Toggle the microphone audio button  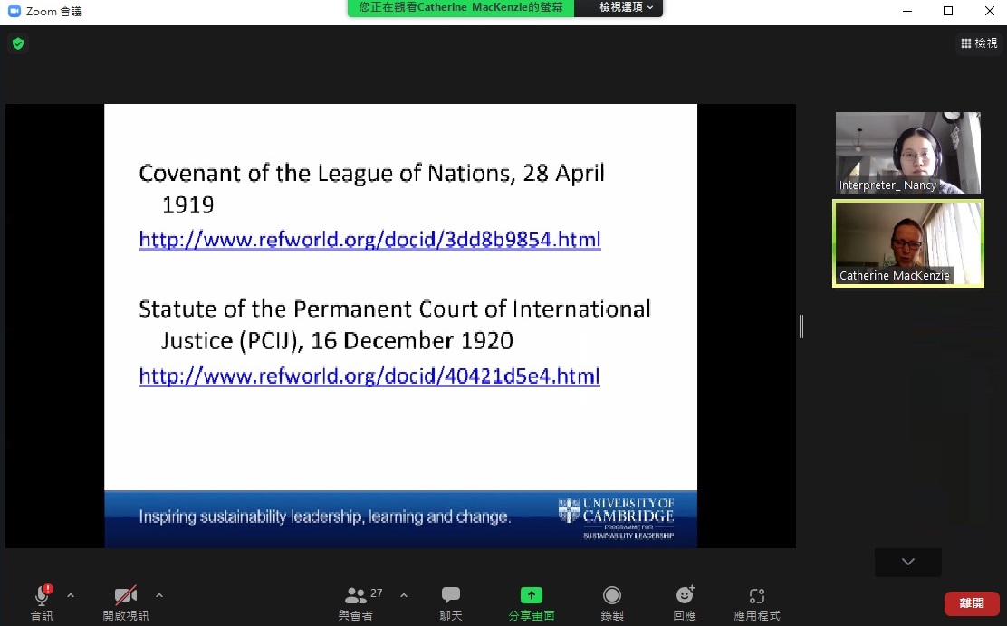tap(42, 595)
